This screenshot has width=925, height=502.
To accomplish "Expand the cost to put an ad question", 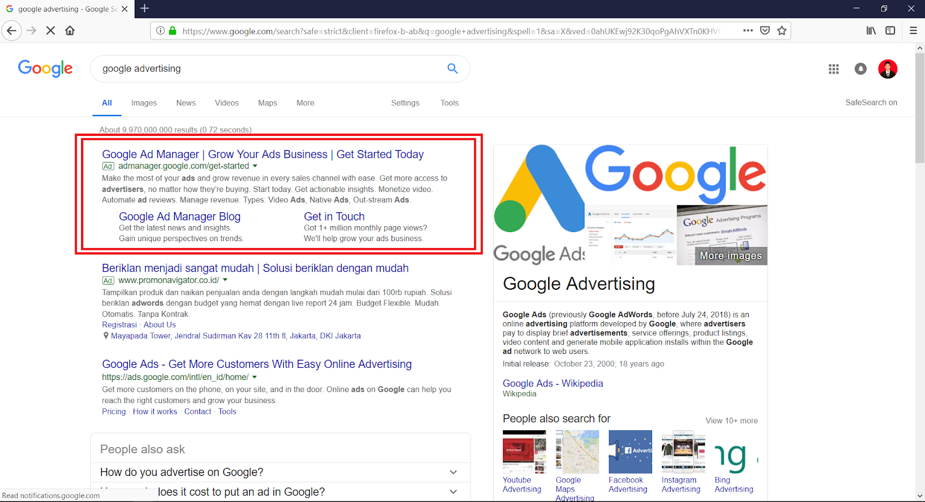I will point(280,492).
